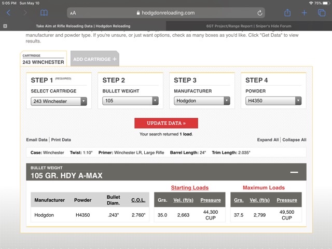Click the 37.5 maximum grains value
The height and width of the screenshot is (249, 332).
click(239, 215)
